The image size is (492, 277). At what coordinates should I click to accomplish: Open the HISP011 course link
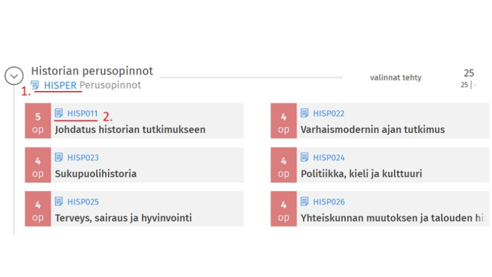point(83,113)
